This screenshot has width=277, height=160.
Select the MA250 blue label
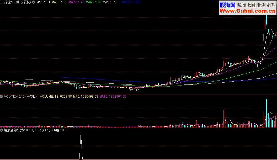(130, 2)
